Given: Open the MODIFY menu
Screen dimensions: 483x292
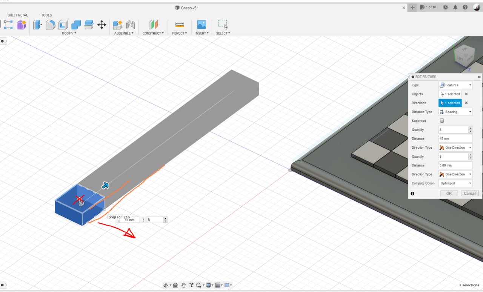Looking at the screenshot, I should [69, 33].
